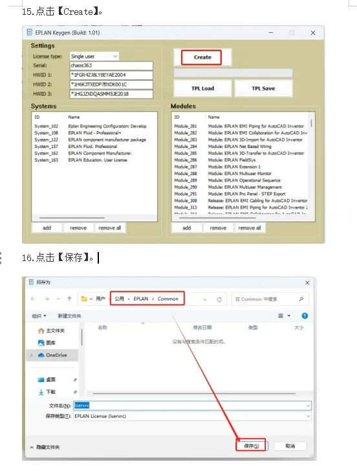The width and height of the screenshot is (357, 473).
Task: Select 主文件夹 in the navigation pane
Action: click(52, 331)
